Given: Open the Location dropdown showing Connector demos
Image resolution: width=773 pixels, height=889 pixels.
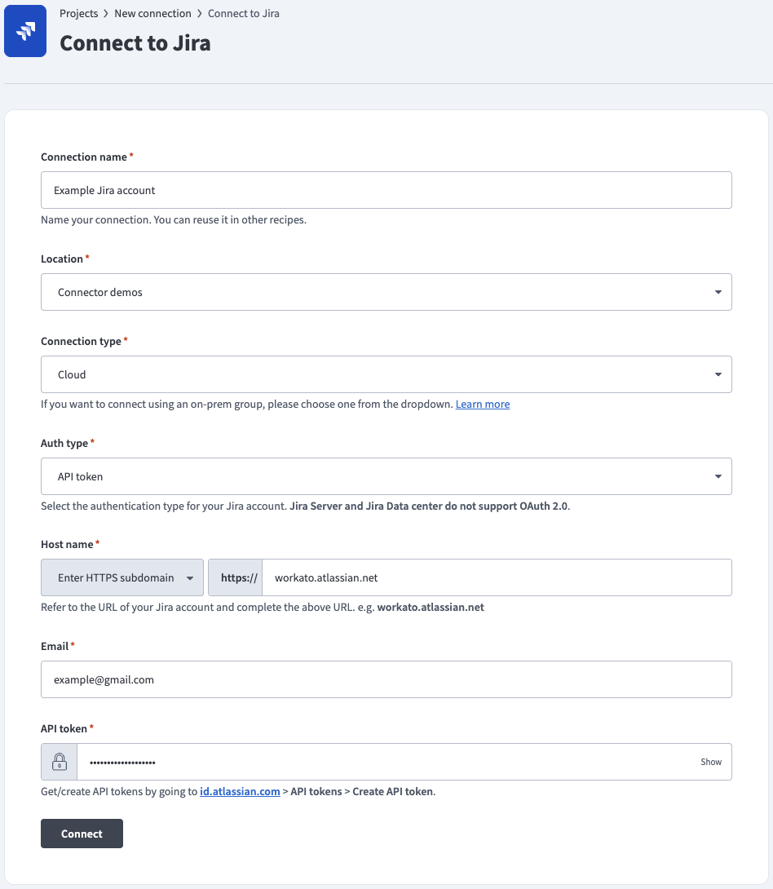Looking at the screenshot, I should (386, 291).
